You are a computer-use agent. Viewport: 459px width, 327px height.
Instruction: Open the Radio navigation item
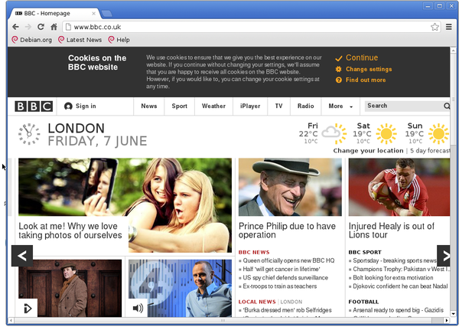(x=305, y=106)
